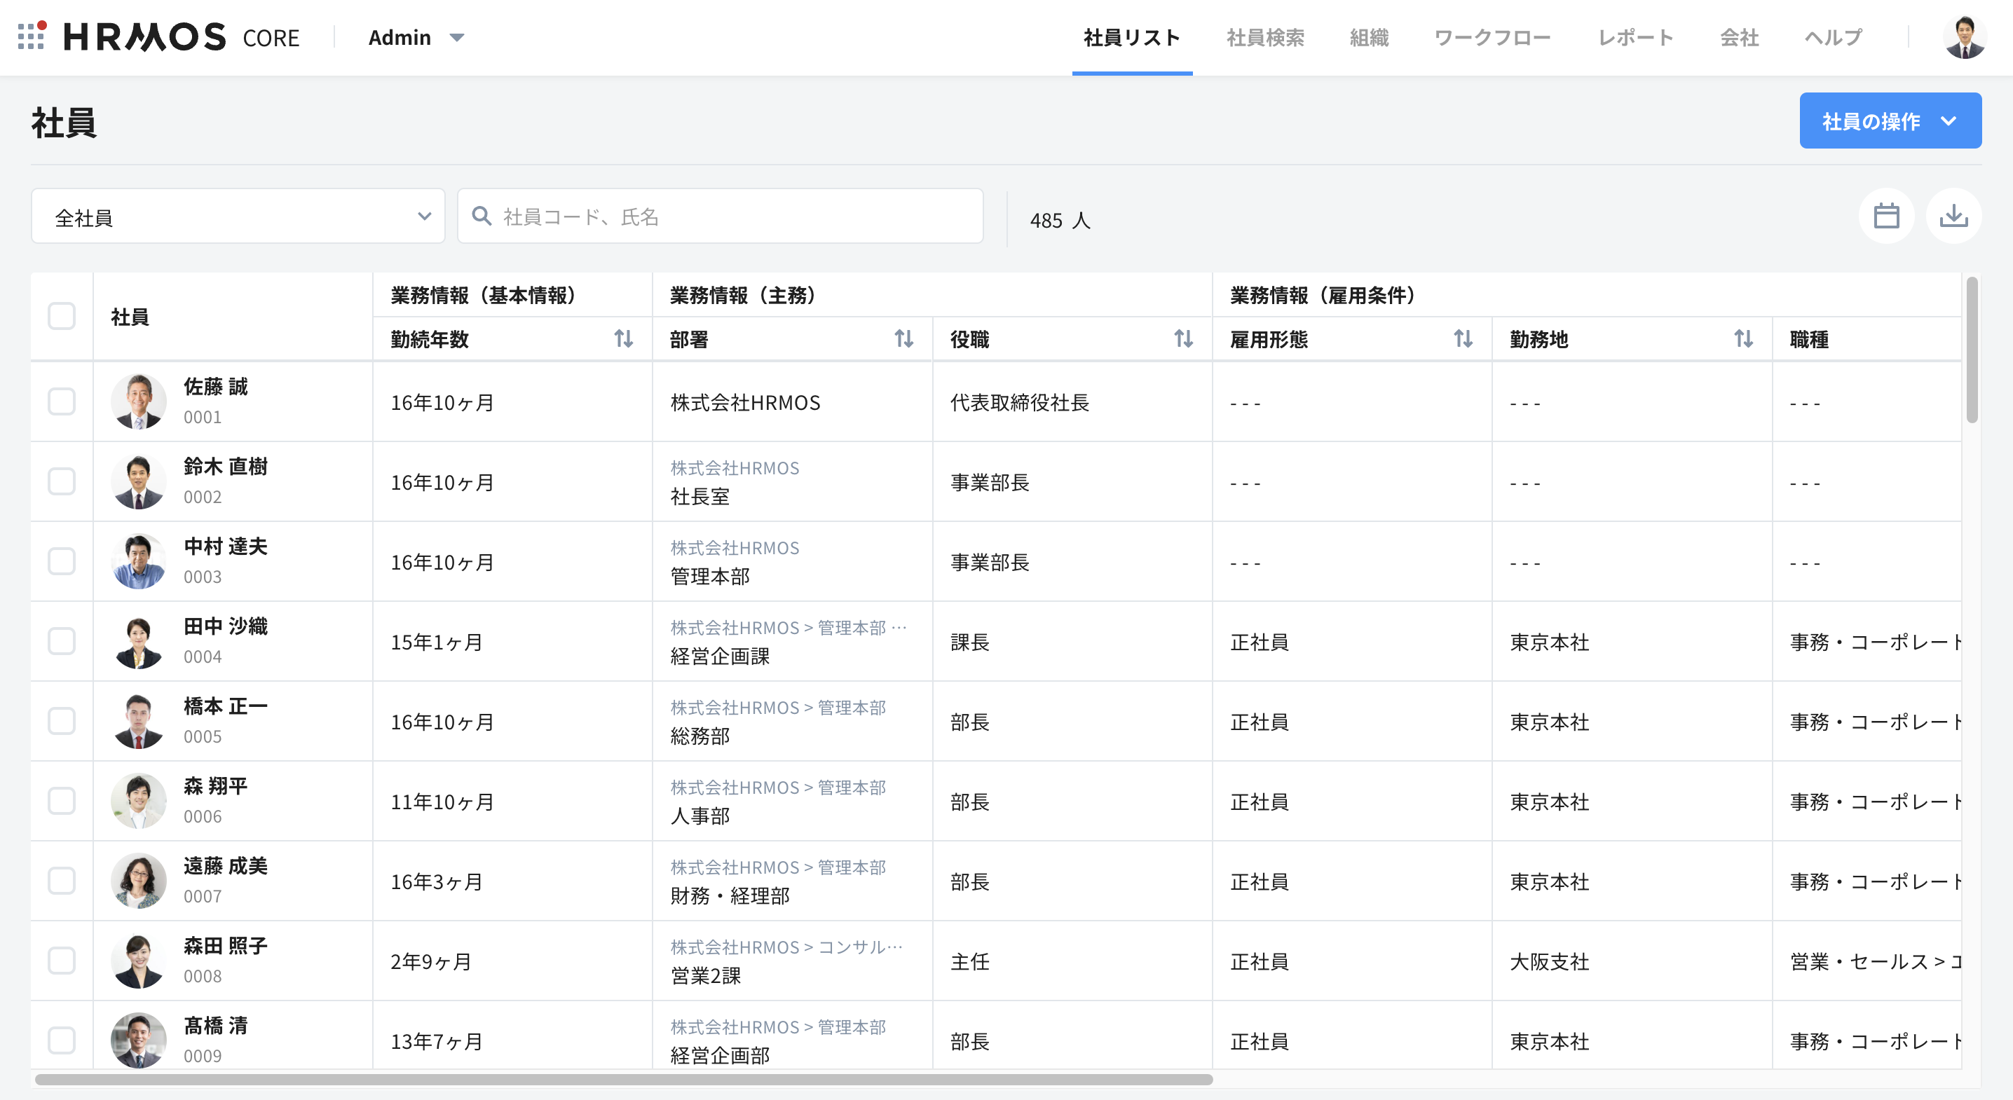This screenshot has width=2013, height=1100.
Task: Switch to the 社員検索 tab
Action: click(1264, 38)
